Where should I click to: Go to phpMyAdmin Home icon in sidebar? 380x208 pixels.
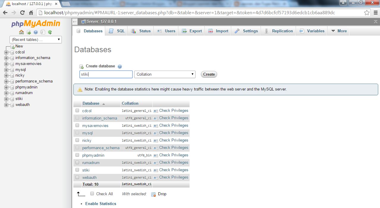(21, 32)
